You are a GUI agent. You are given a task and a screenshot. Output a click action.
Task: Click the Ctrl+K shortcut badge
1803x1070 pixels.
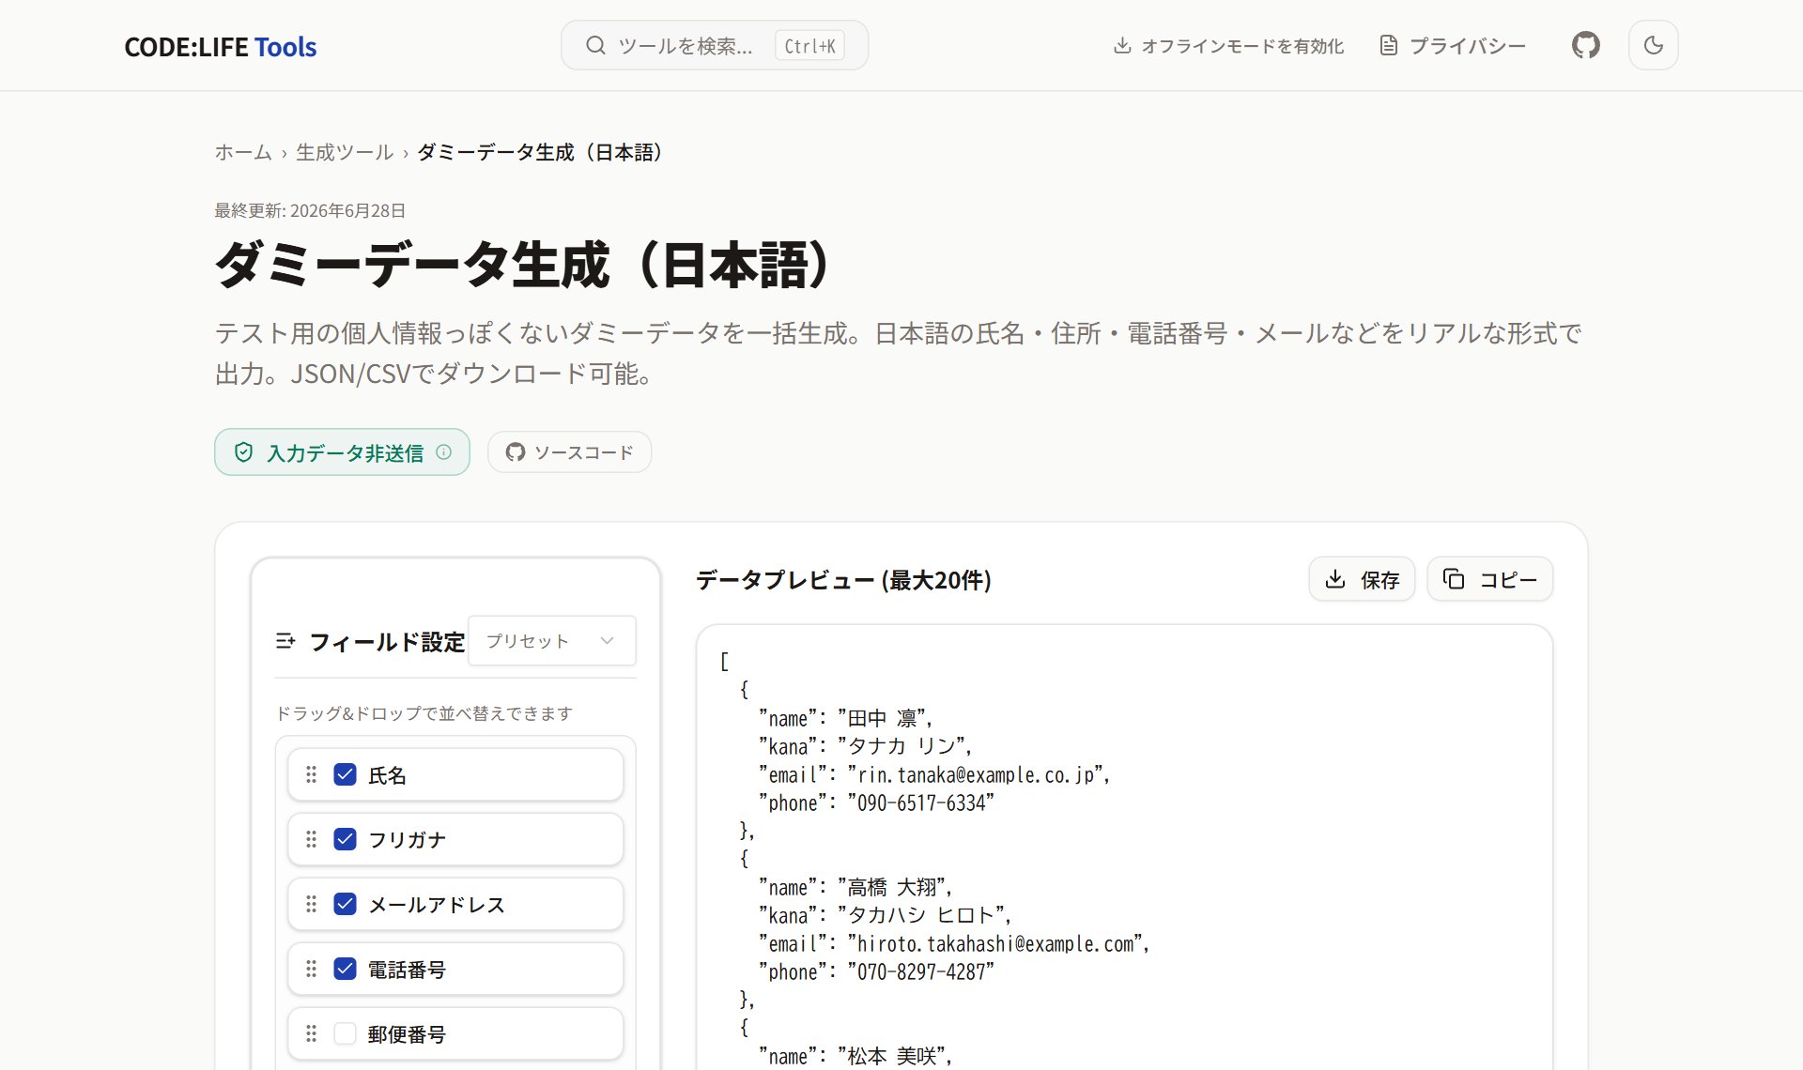tap(809, 45)
